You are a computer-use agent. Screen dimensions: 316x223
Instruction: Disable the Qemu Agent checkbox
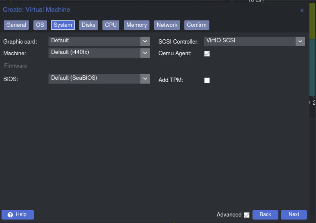click(207, 54)
